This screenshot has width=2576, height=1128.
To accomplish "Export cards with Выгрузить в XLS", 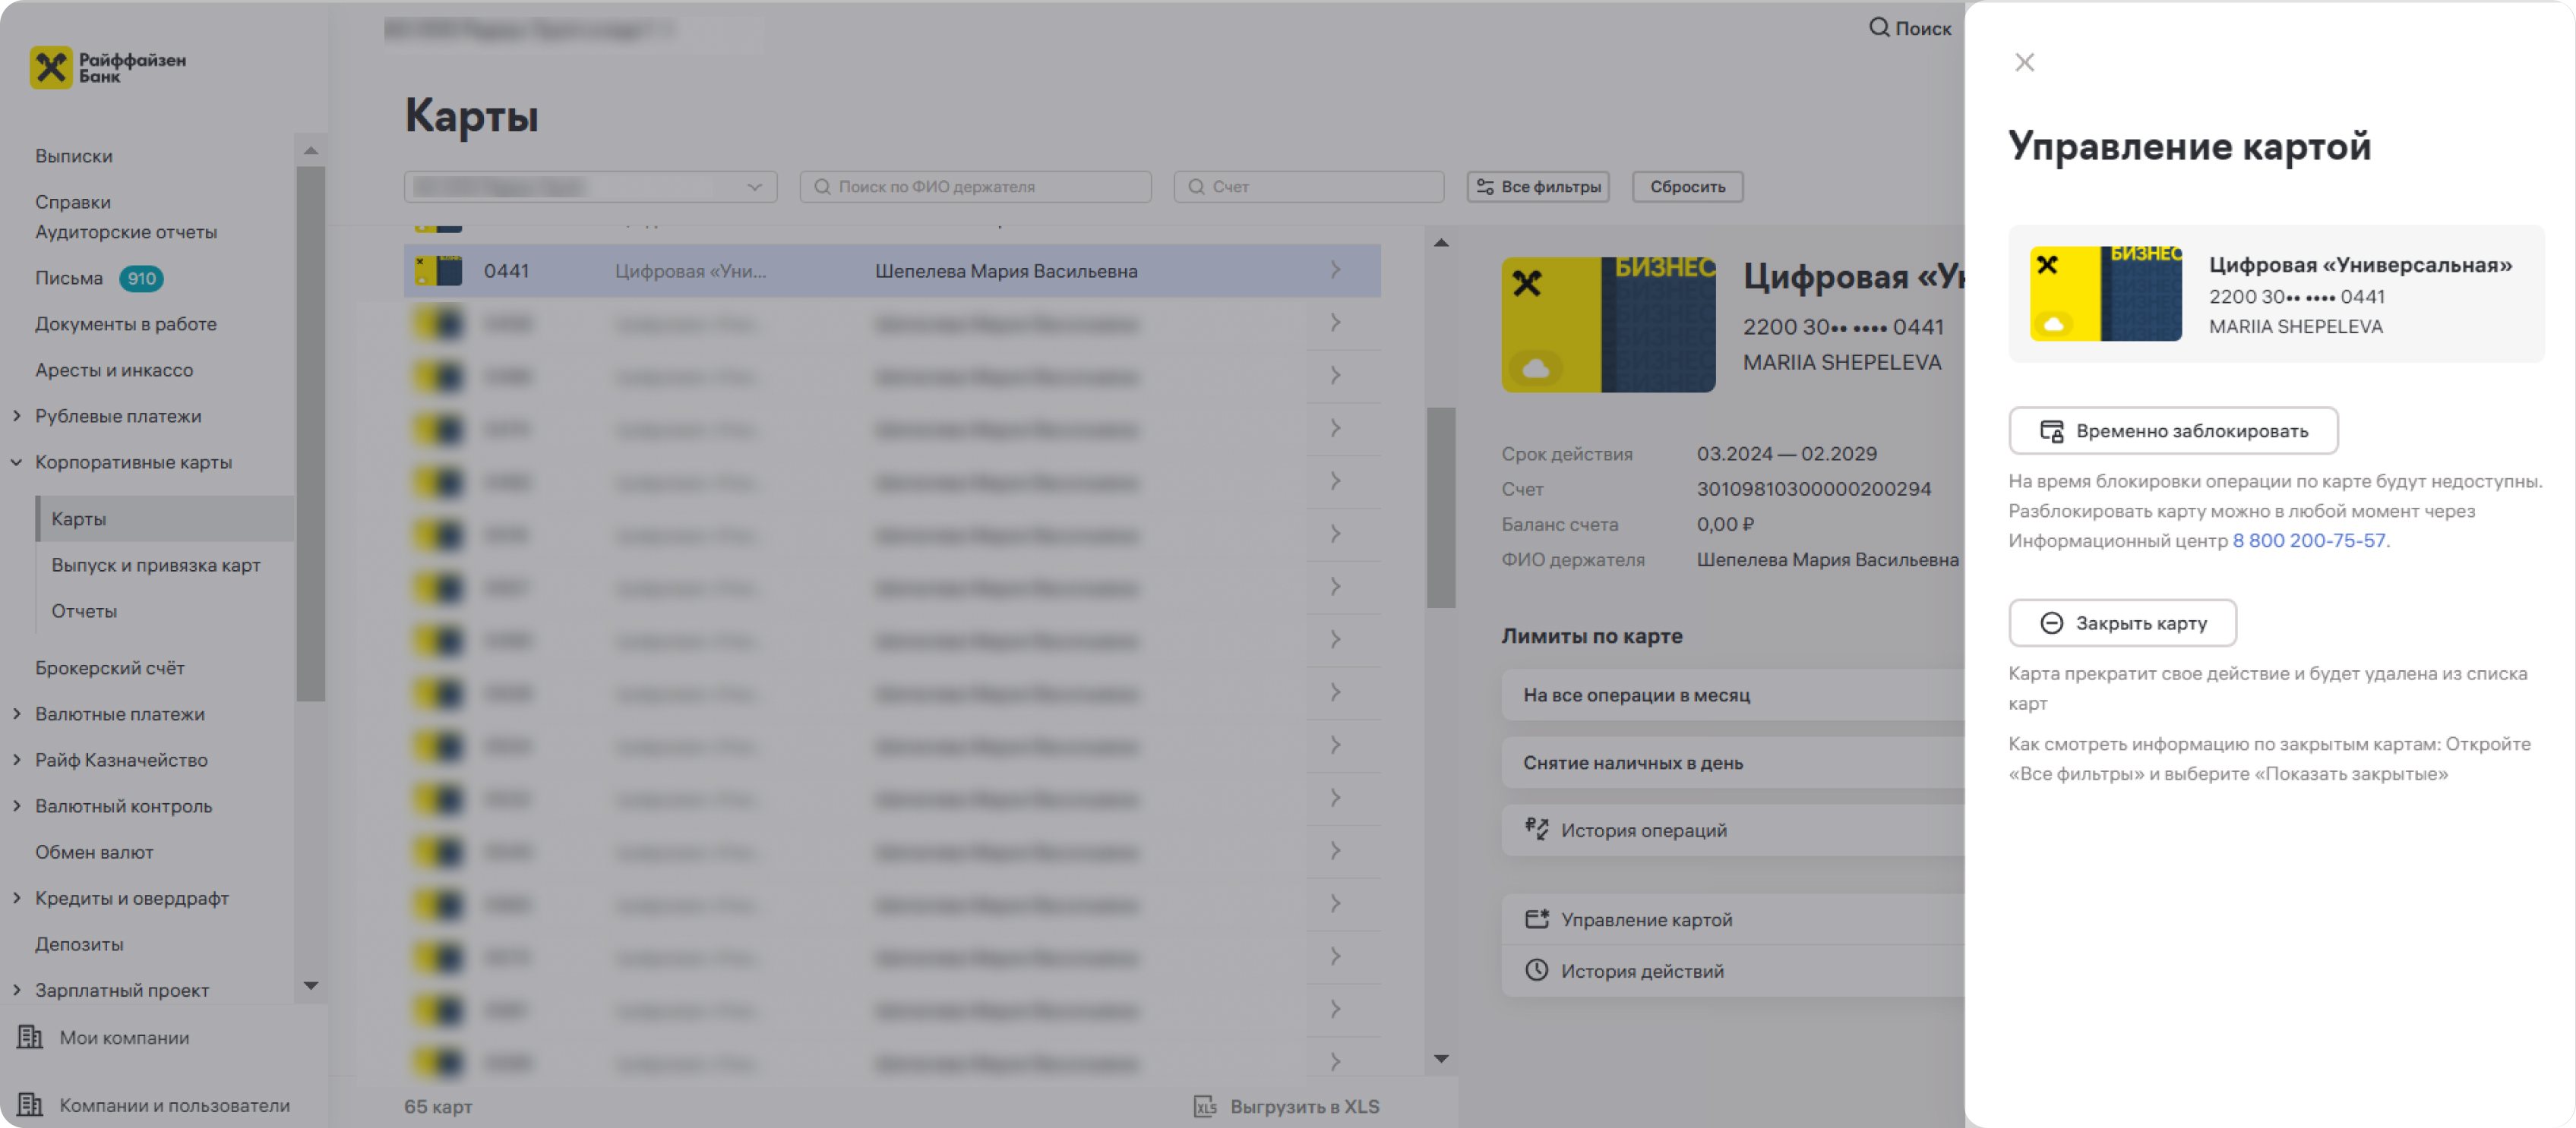I will (x=1286, y=1106).
